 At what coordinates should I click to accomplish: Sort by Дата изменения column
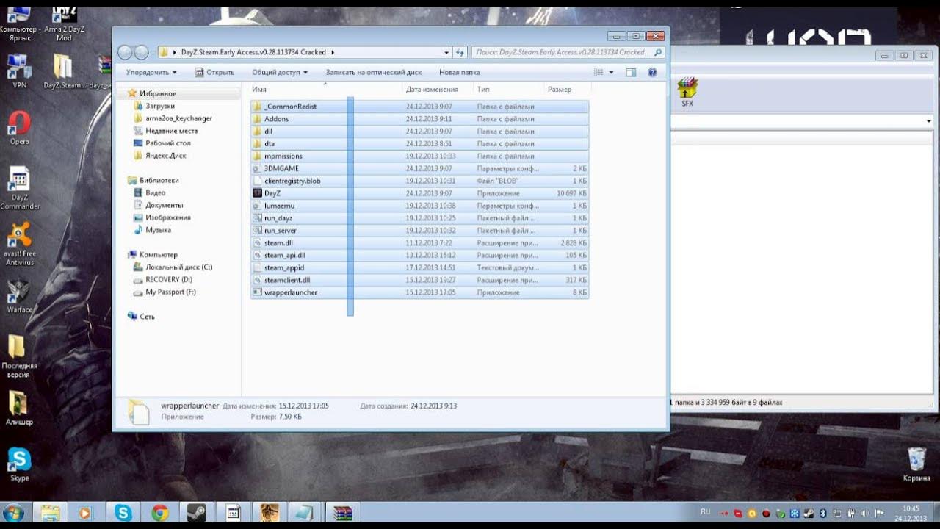pyautogui.click(x=438, y=89)
